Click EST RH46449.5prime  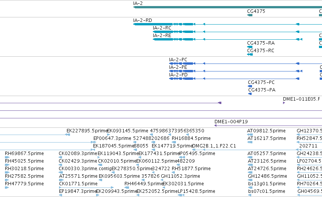point(144,184)
